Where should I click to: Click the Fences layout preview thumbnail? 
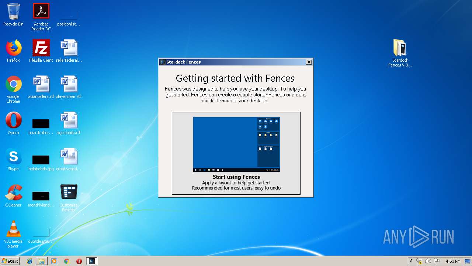[236, 144]
